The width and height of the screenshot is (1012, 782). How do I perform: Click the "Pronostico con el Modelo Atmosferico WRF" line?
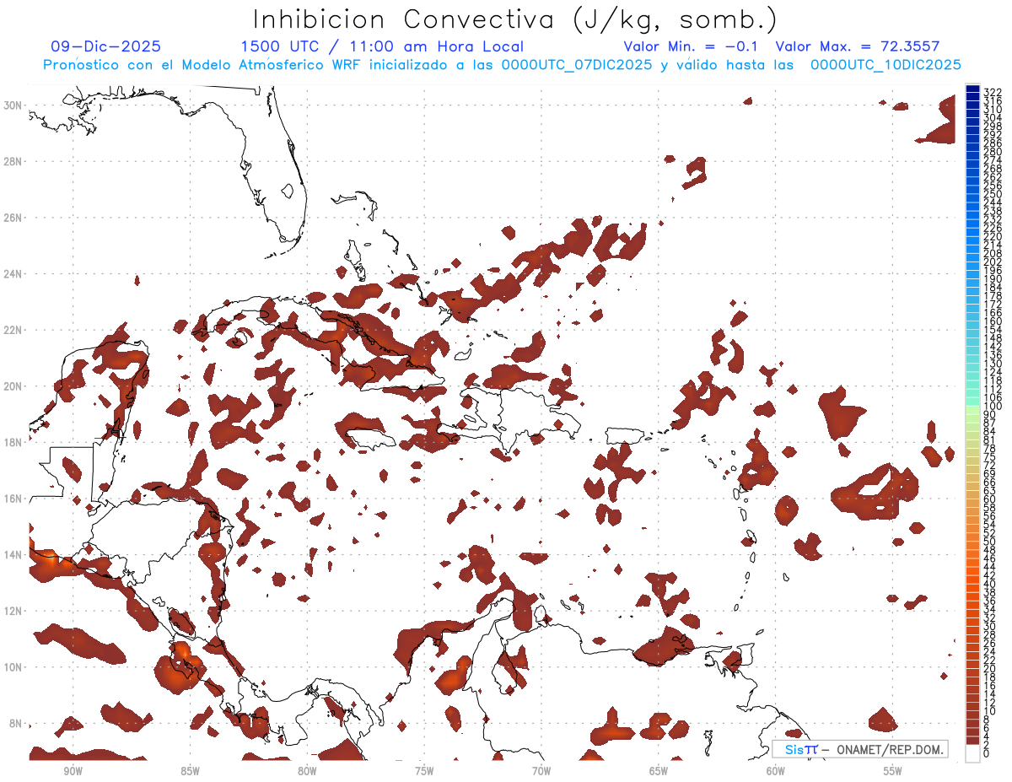[x=502, y=65]
